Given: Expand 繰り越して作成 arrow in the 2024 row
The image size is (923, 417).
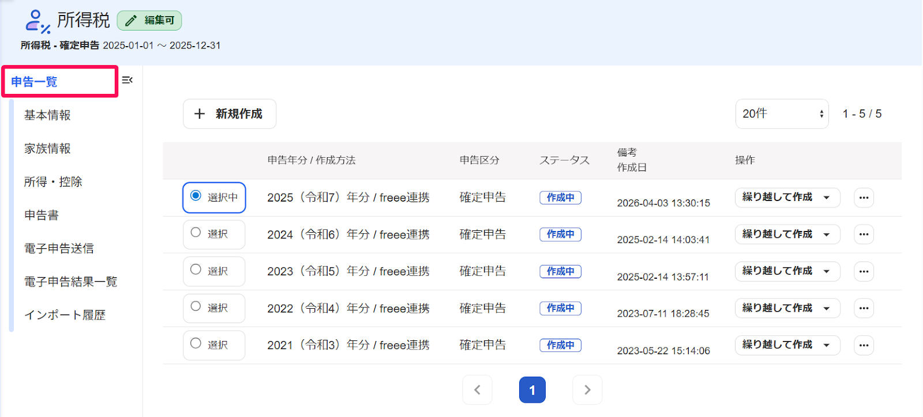Looking at the screenshot, I should point(827,234).
